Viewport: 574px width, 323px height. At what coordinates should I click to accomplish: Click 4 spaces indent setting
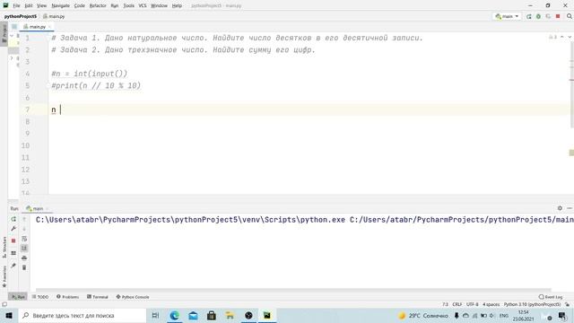491,304
